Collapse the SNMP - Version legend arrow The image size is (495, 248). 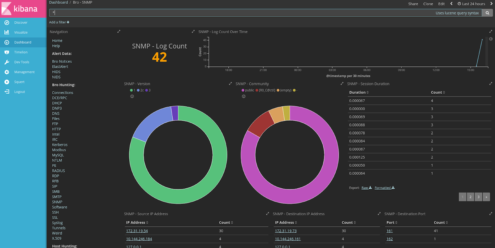(x=132, y=96)
